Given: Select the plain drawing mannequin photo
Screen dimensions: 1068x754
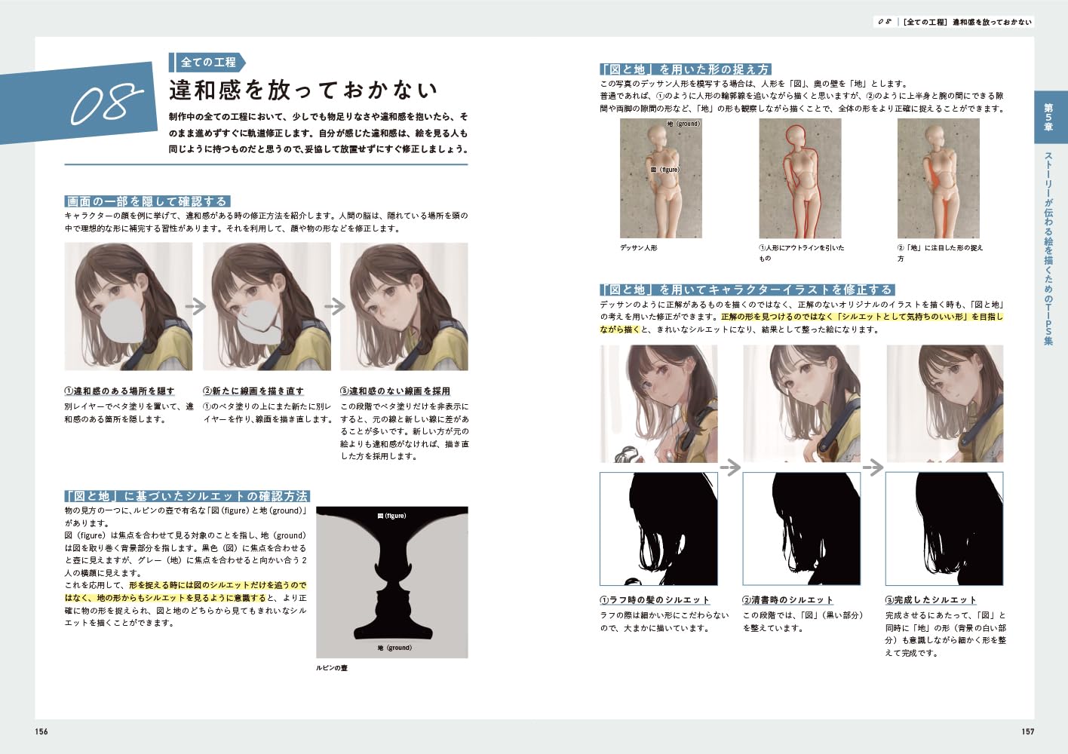Looking at the screenshot, I should 661,178.
